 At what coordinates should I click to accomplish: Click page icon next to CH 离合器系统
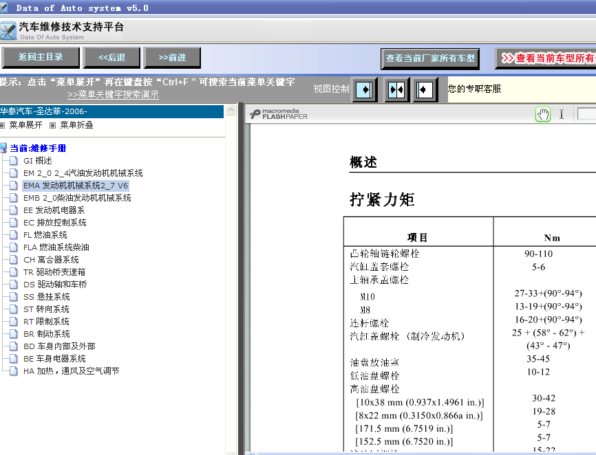click(13, 260)
